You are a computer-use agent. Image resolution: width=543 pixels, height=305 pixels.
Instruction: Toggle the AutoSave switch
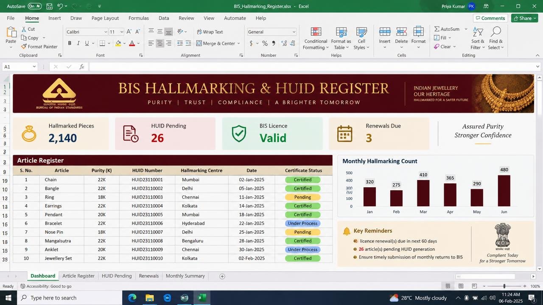[x=35, y=6]
